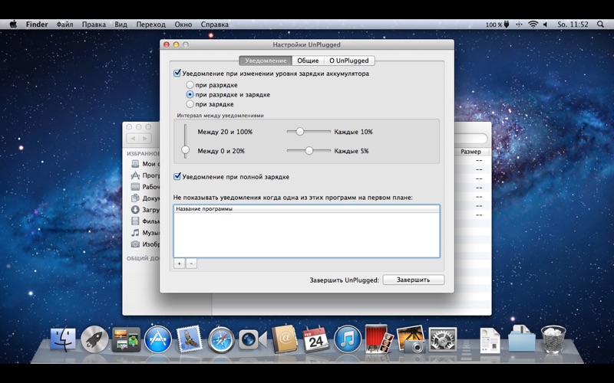The height and width of the screenshot is (383, 614).
Task: Open iPhoto in the Dock
Action: [411, 339]
